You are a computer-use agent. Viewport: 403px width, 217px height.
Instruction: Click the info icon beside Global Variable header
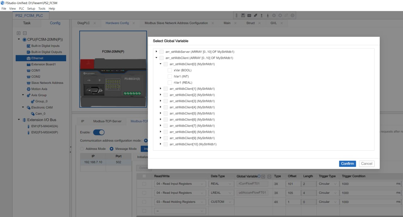click(x=259, y=176)
